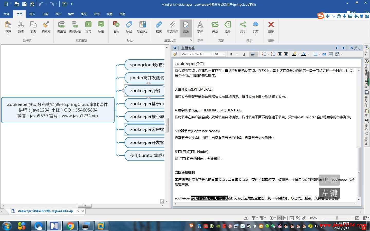Screen dimensions: 370x231
Task: Switch to the Review (审阅) tab
Action: (97, 14)
